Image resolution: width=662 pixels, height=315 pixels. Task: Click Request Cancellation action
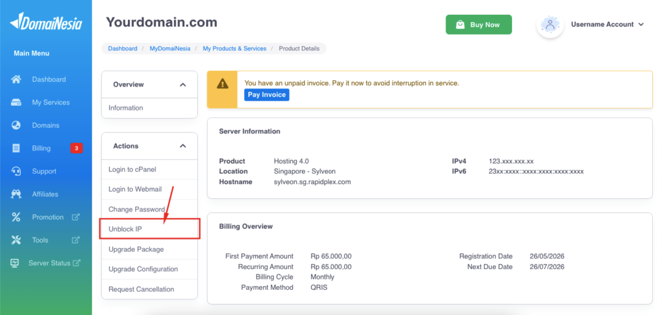point(149,289)
